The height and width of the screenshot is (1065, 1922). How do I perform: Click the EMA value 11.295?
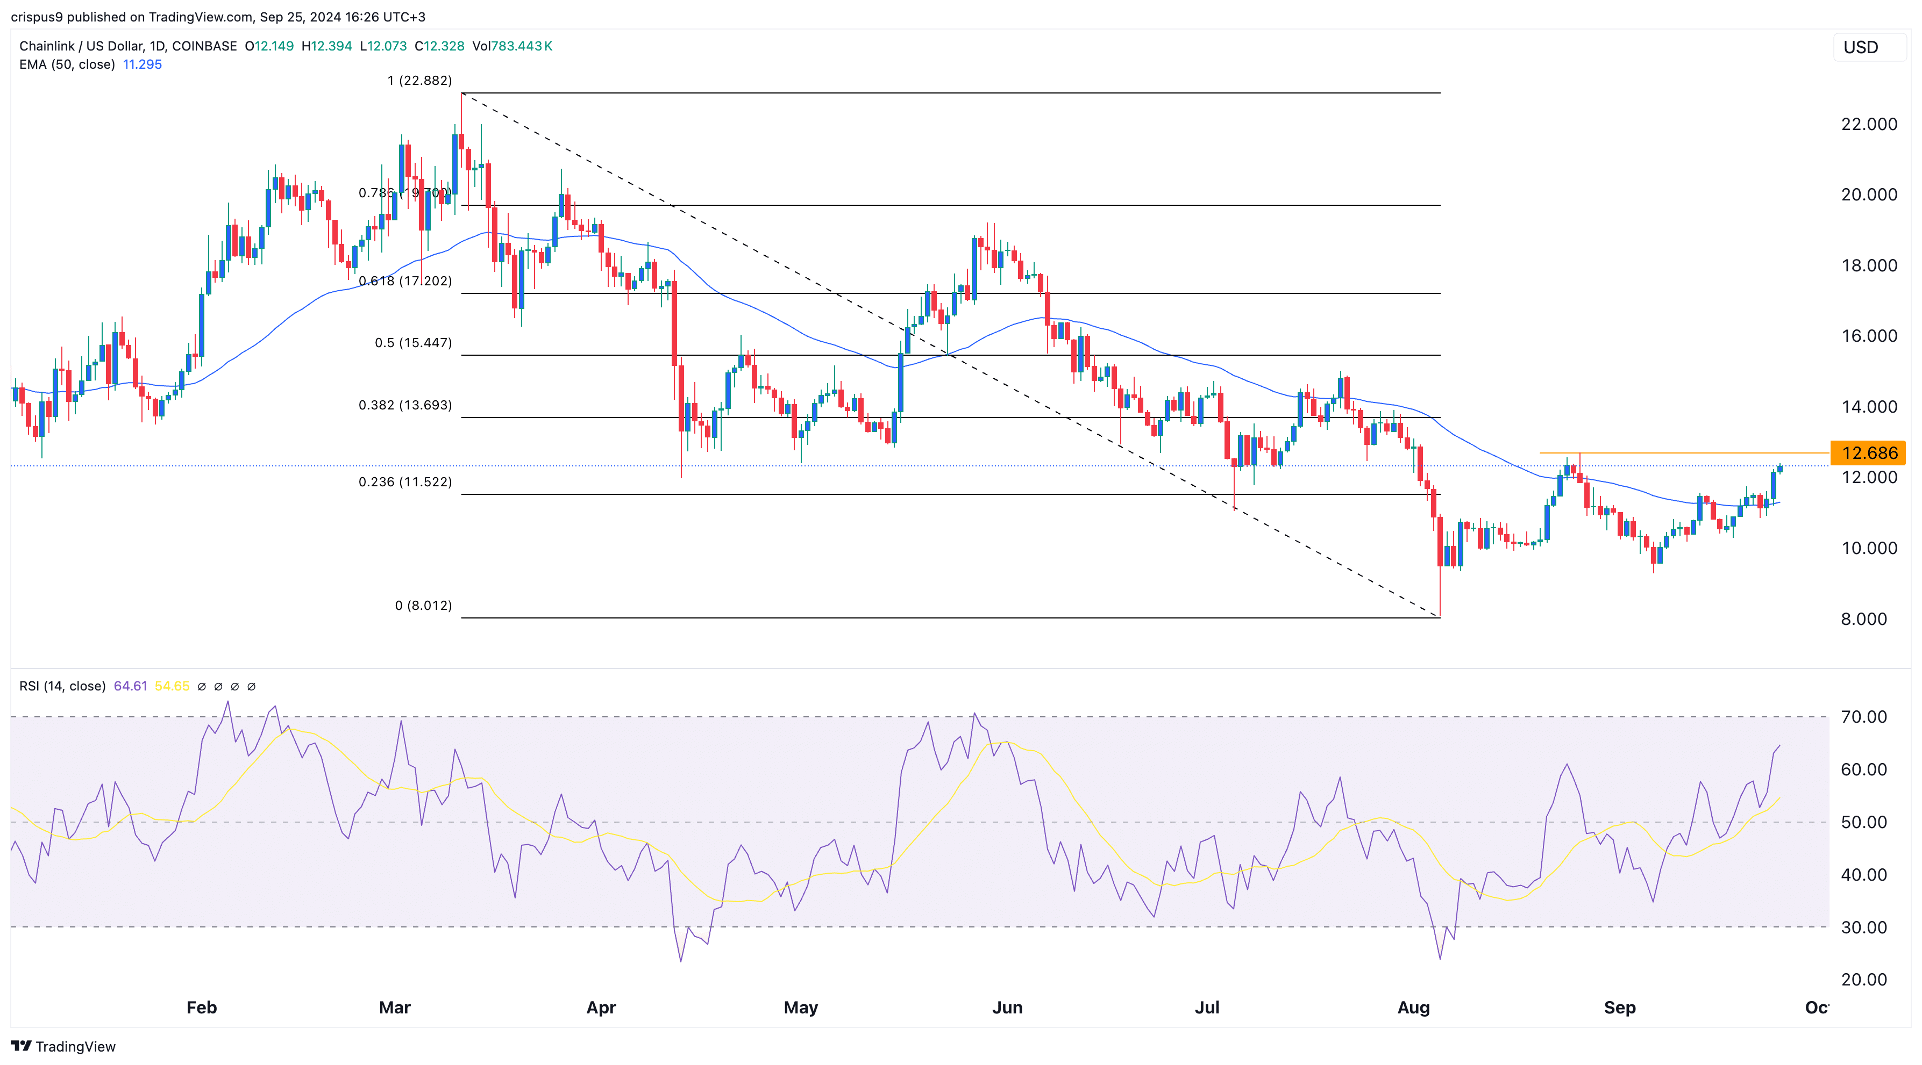(142, 64)
